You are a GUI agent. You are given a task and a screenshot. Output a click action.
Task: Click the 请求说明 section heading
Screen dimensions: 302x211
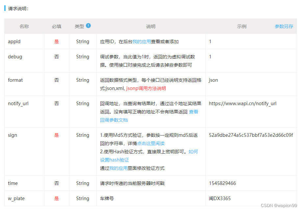click(18, 9)
